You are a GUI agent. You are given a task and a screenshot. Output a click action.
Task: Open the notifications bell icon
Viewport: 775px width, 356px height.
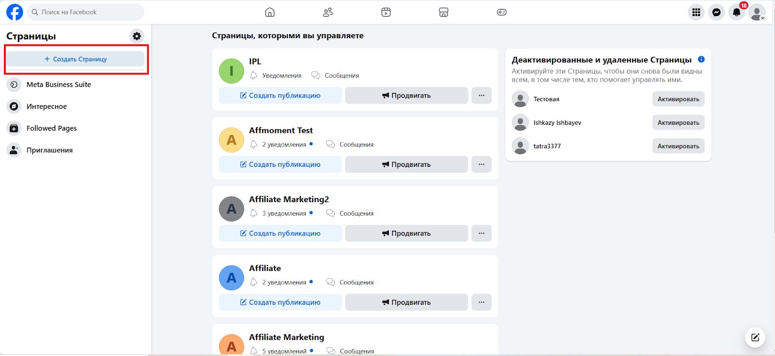click(x=737, y=13)
